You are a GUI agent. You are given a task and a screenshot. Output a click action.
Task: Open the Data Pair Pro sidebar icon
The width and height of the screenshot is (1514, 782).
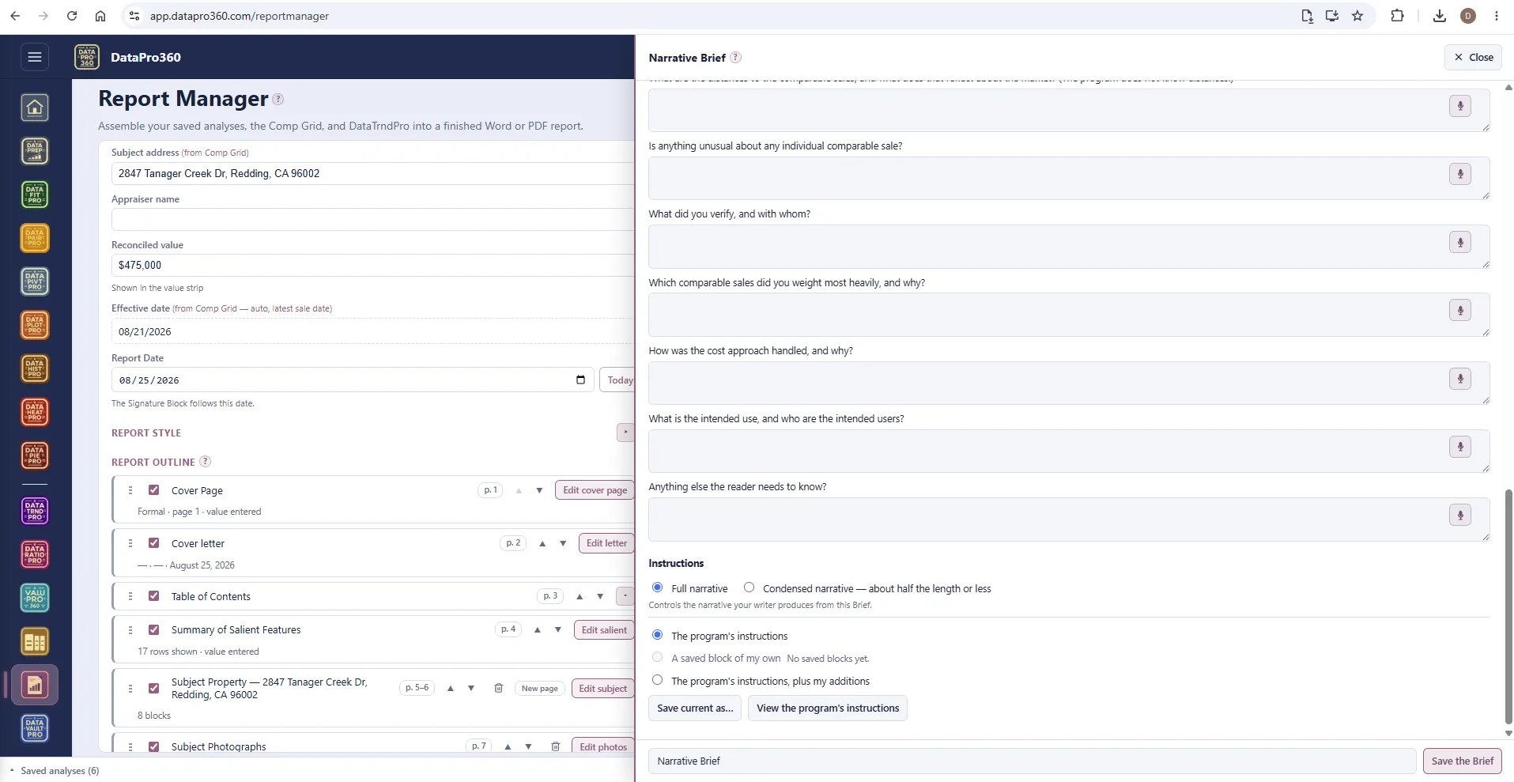(x=35, y=238)
